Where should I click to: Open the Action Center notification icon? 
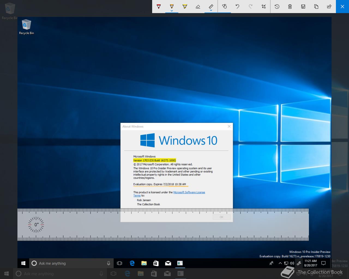pos(324,263)
